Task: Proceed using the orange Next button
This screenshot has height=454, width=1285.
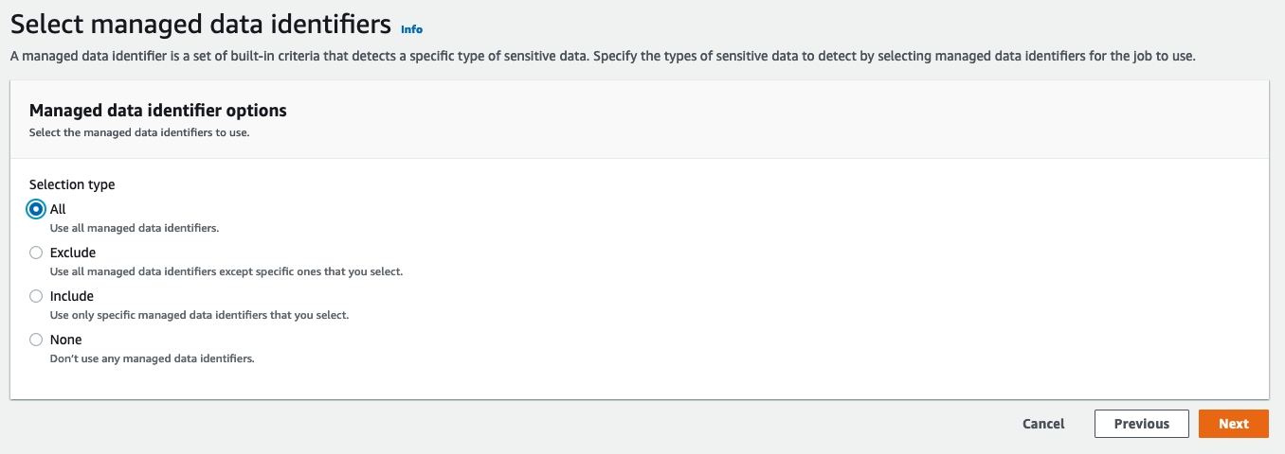Action: (1234, 424)
